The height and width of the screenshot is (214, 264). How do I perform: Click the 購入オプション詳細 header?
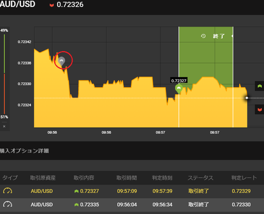tap(24, 151)
